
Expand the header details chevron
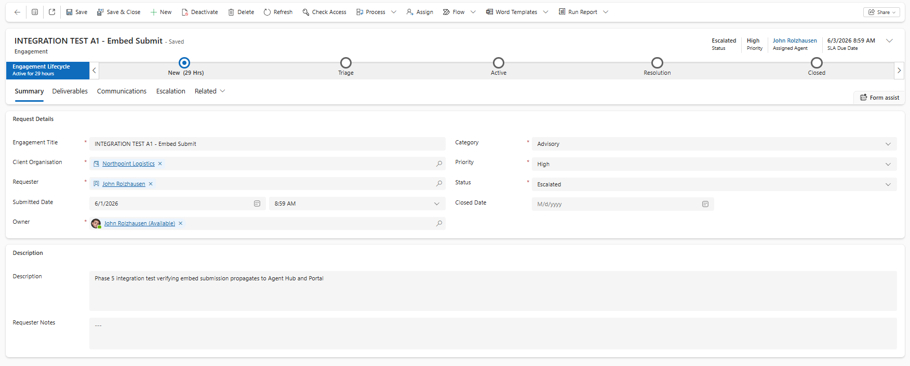coord(889,40)
